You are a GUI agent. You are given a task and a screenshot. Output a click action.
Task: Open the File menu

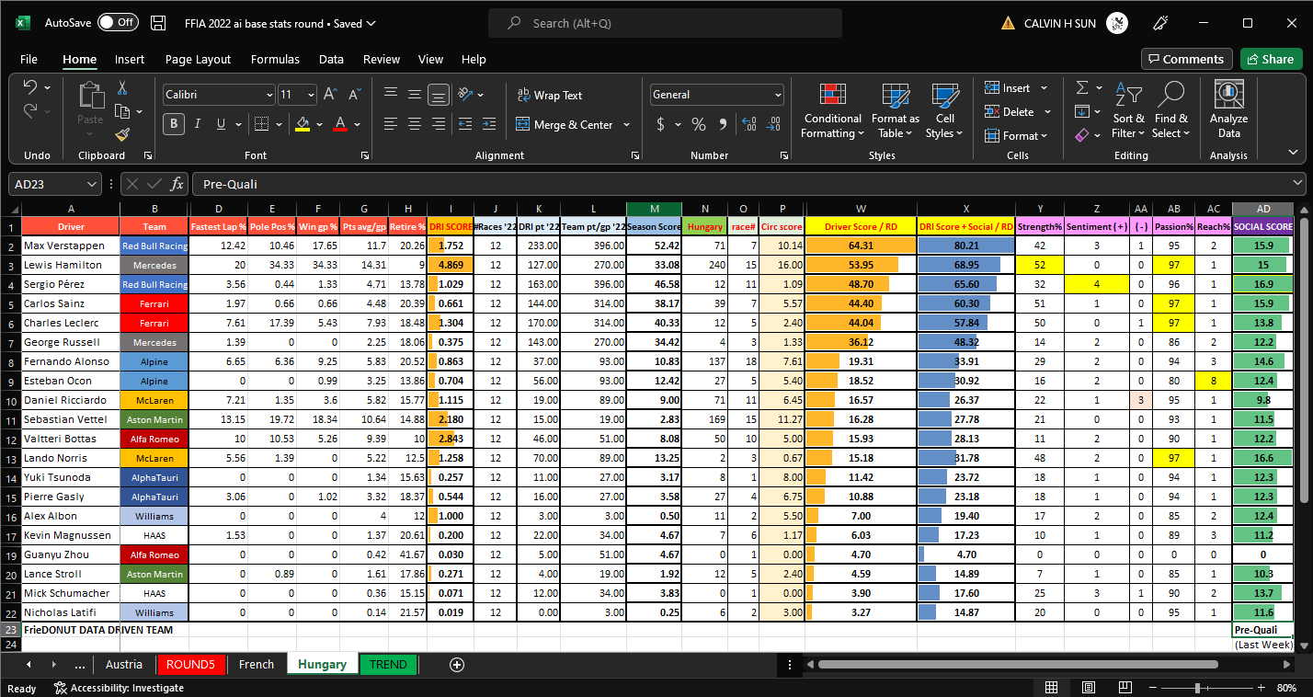click(29, 59)
